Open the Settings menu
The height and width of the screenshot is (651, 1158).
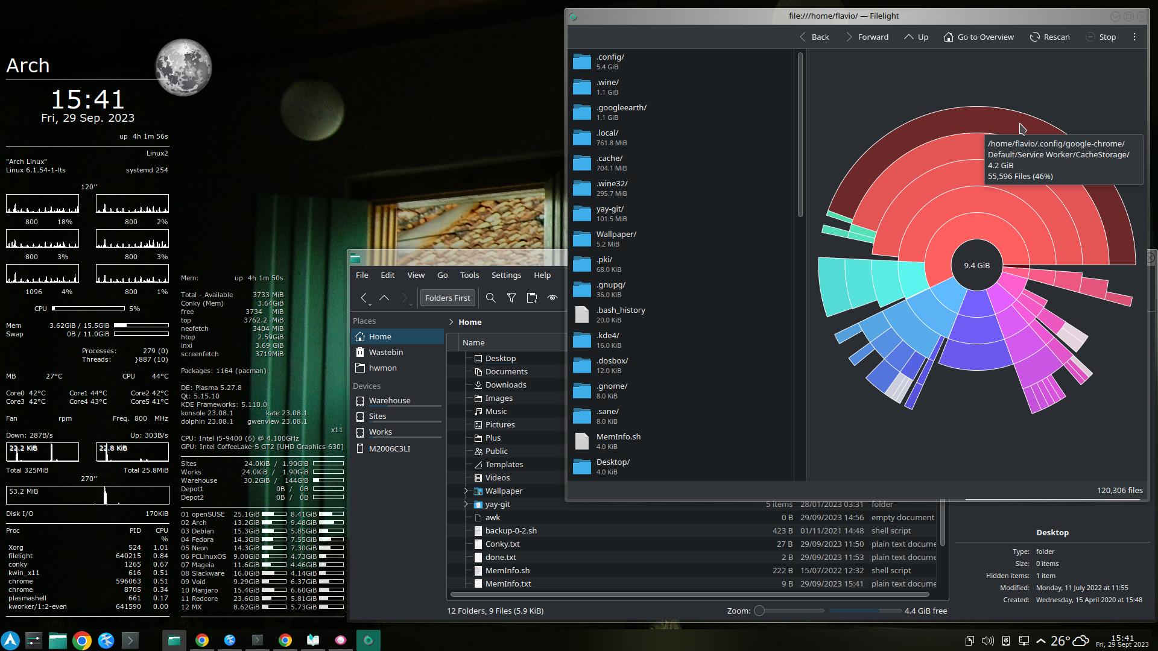coord(506,275)
